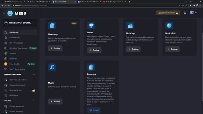Click the Giveaways gift icon
This screenshot has height=114, width=203.
click(52, 26)
